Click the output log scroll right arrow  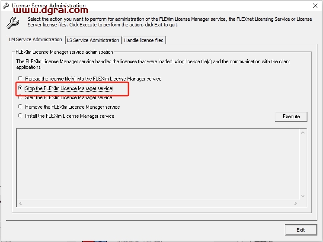pyautogui.click(x=296, y=203)
